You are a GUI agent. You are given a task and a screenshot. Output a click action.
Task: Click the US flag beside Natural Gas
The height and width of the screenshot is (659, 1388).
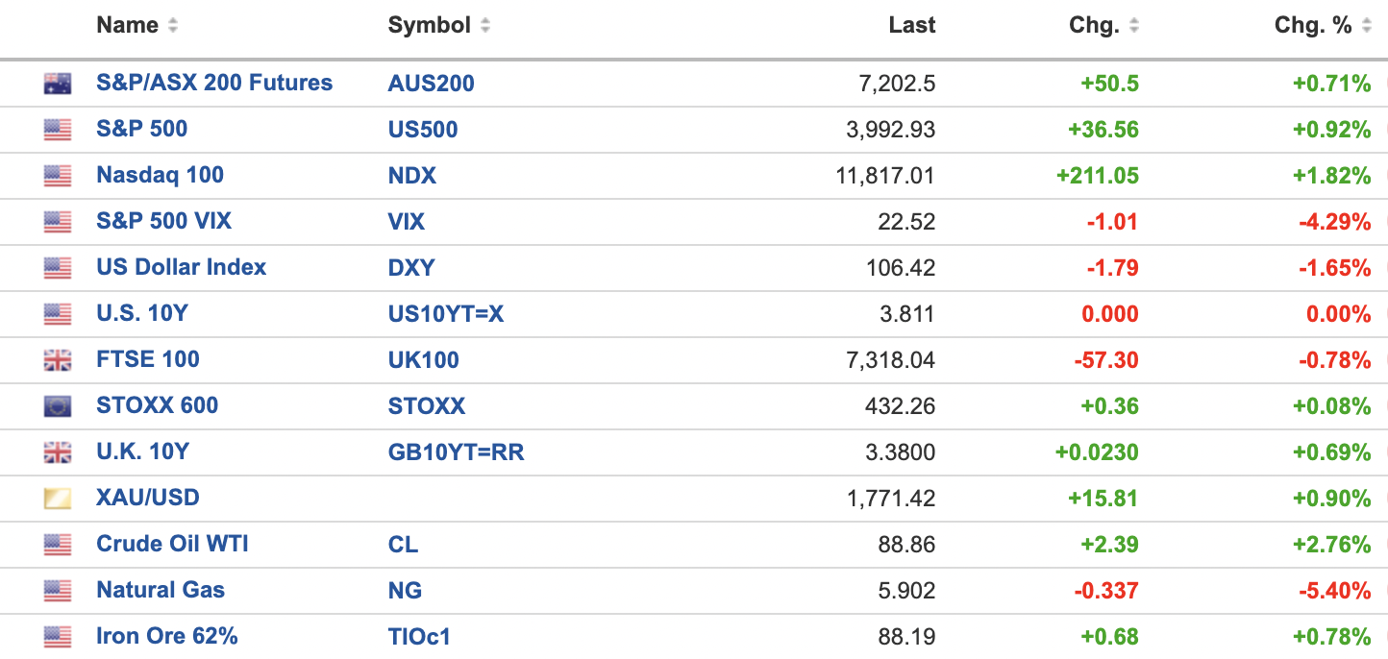(x=58, y=591)
